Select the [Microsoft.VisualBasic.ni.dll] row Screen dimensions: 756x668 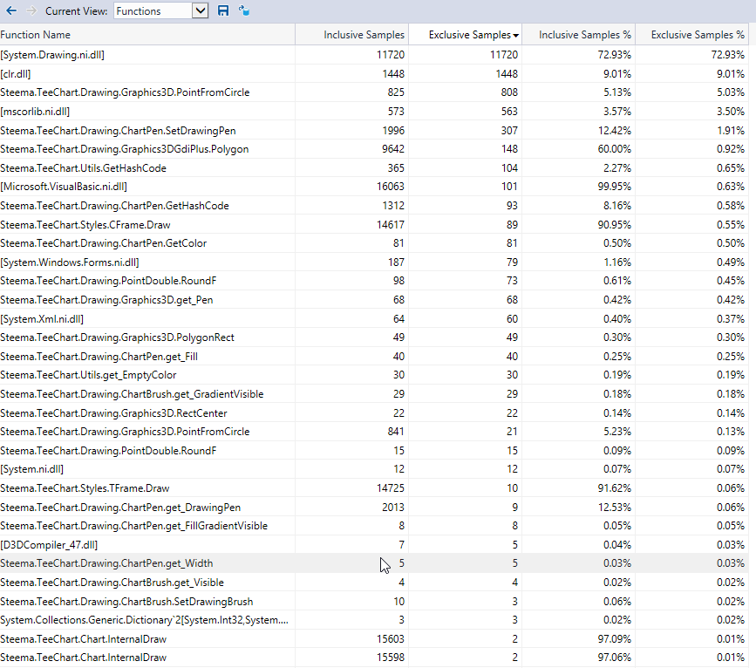pyautogui.click(x=374, y=187)
